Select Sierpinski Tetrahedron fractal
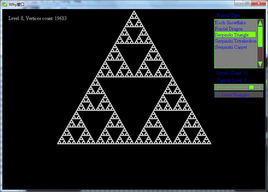Viewport: 268px width, 192px height. click(236, 41)
